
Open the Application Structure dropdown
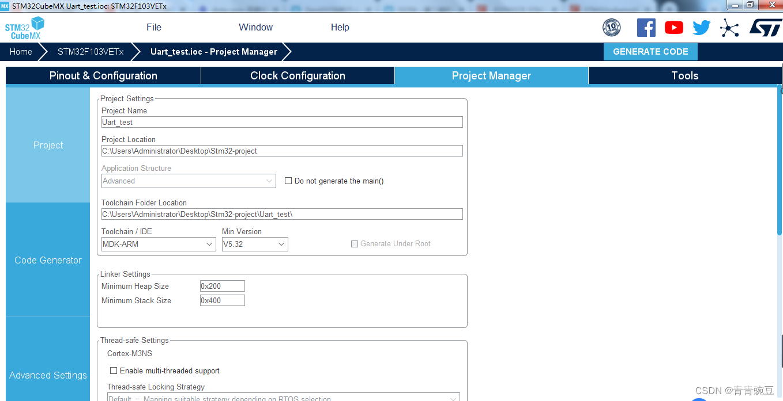(x=188, y=181)
